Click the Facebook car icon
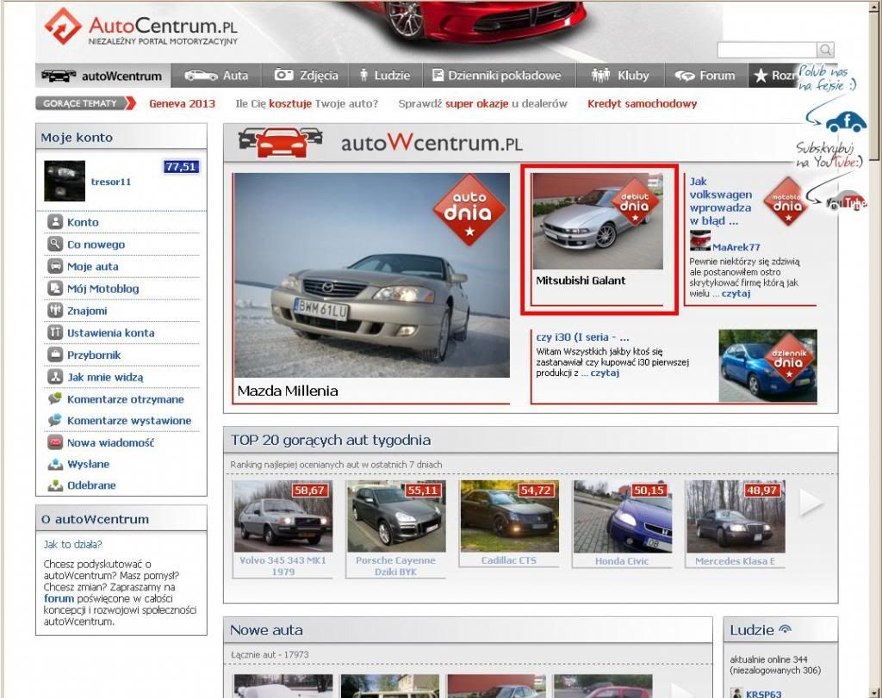 pyautogui.click(x=847, y=122)
